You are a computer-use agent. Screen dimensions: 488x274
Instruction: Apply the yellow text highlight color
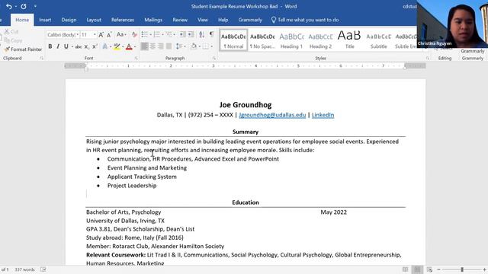[117, 46]
